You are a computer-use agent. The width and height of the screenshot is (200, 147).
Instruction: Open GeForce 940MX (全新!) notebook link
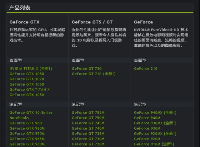[x=155, y=113]
